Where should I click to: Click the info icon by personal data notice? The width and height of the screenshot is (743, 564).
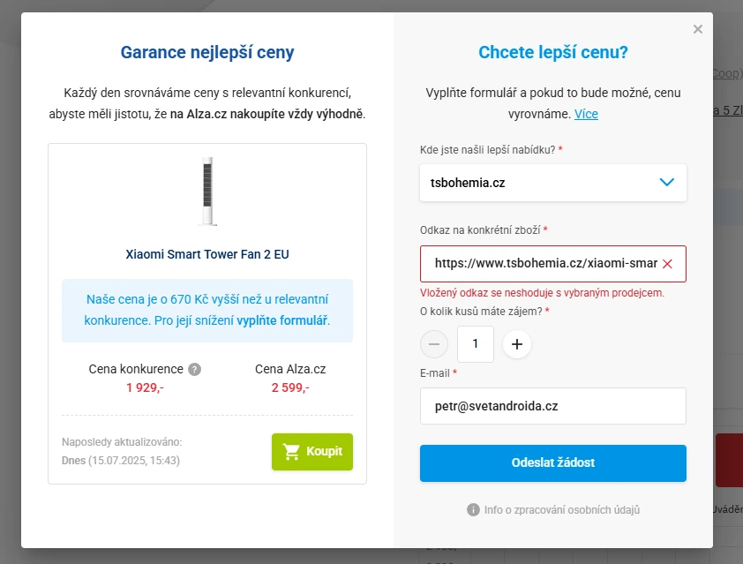tap(473, 510)
